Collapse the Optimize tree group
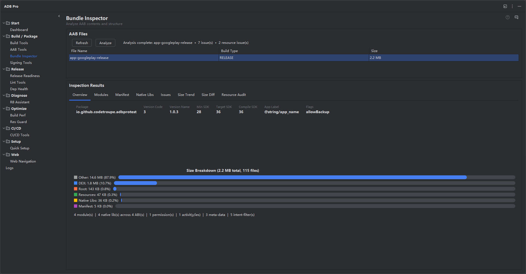Image resolution: width=526 pixels, height=274 pixels. [x=4, y=109]
